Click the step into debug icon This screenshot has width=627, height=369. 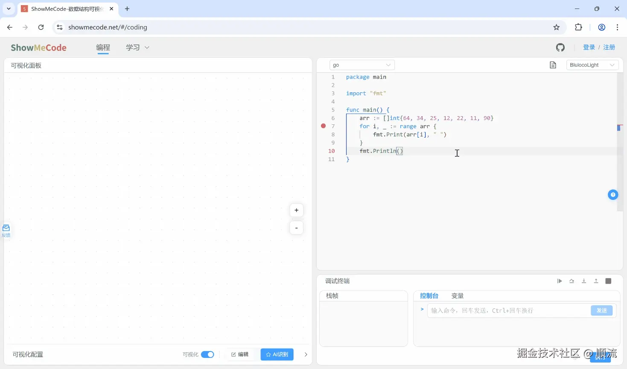[584, 281]
